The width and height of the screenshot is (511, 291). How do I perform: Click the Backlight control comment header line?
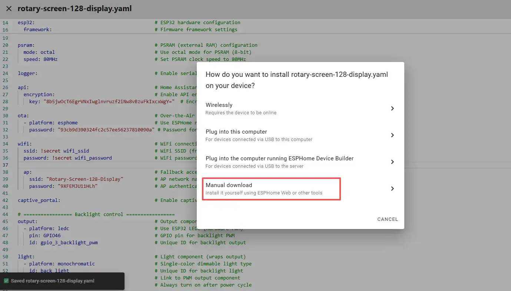click(x=96, y=215)
